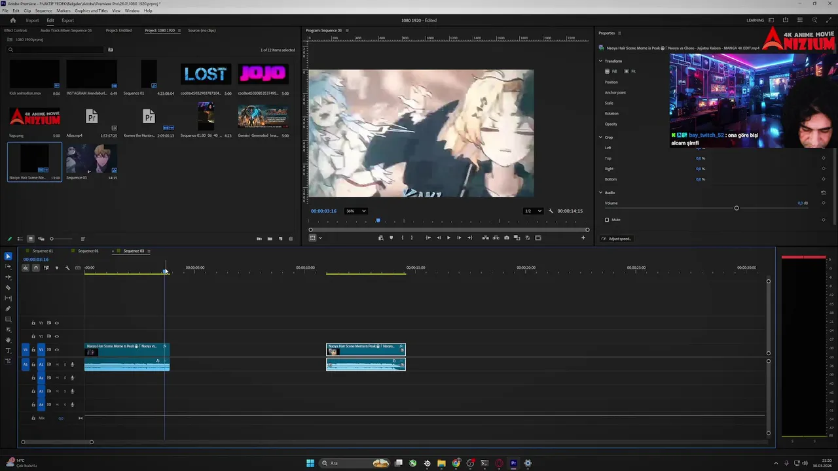838x471 pixels.
Task: Switch Project panel to icon view
Action: click(30, 239)
